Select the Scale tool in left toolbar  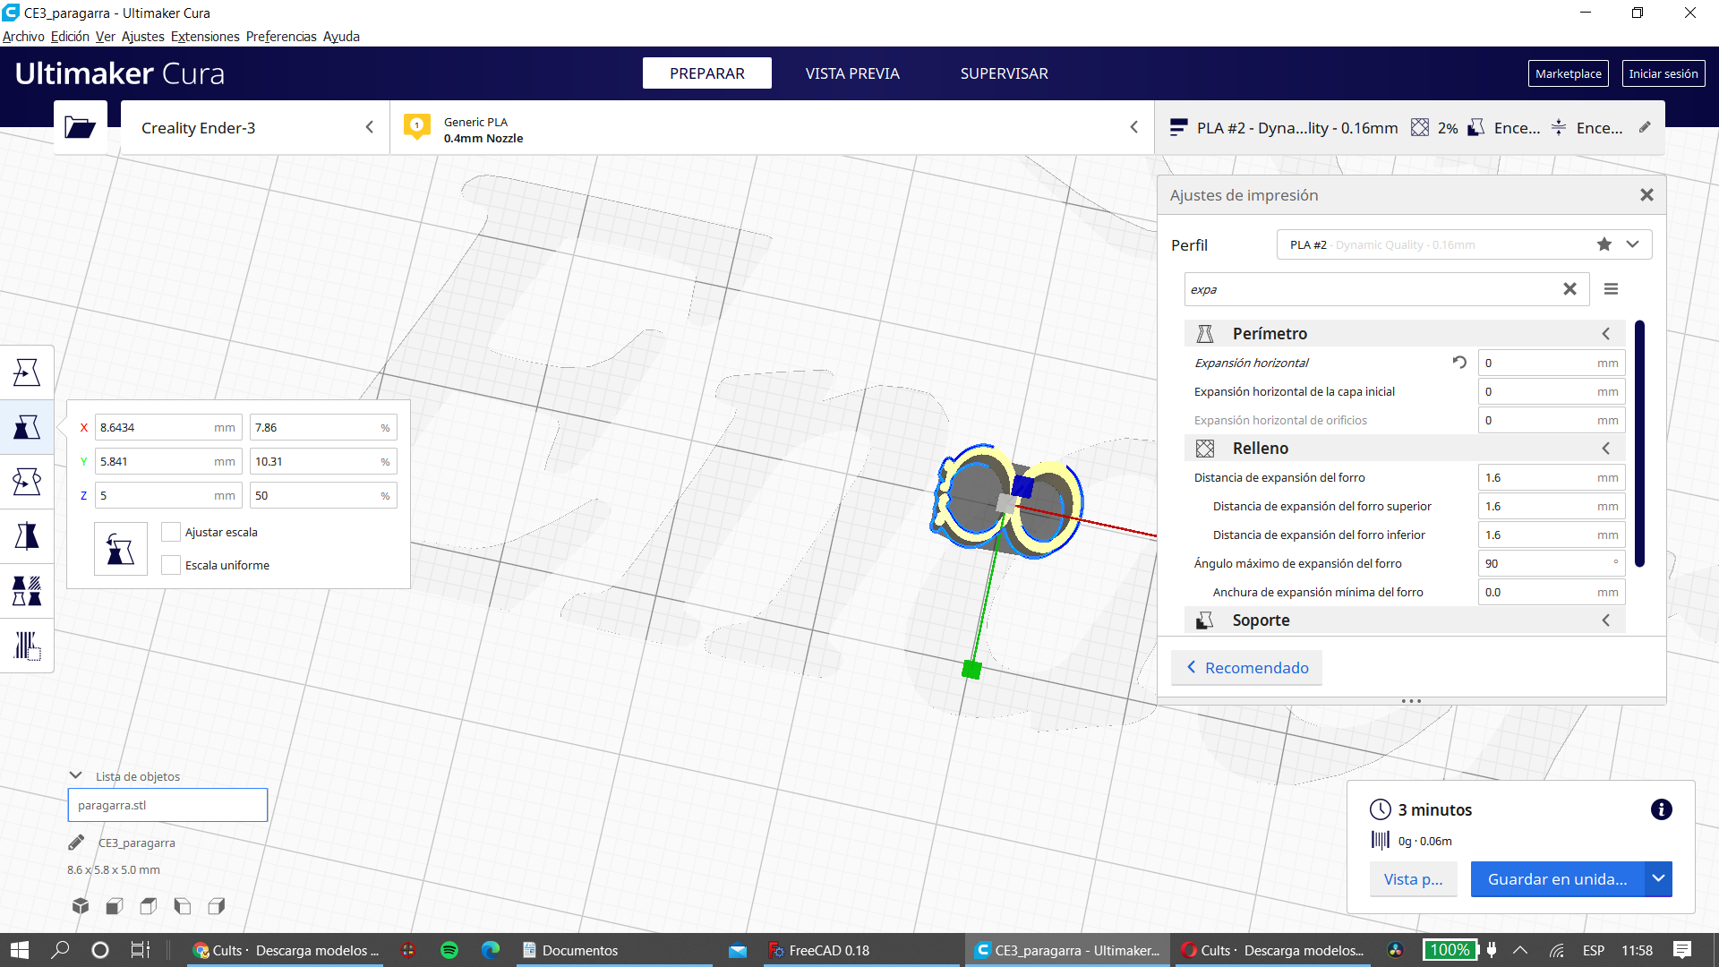coord(27,427)
